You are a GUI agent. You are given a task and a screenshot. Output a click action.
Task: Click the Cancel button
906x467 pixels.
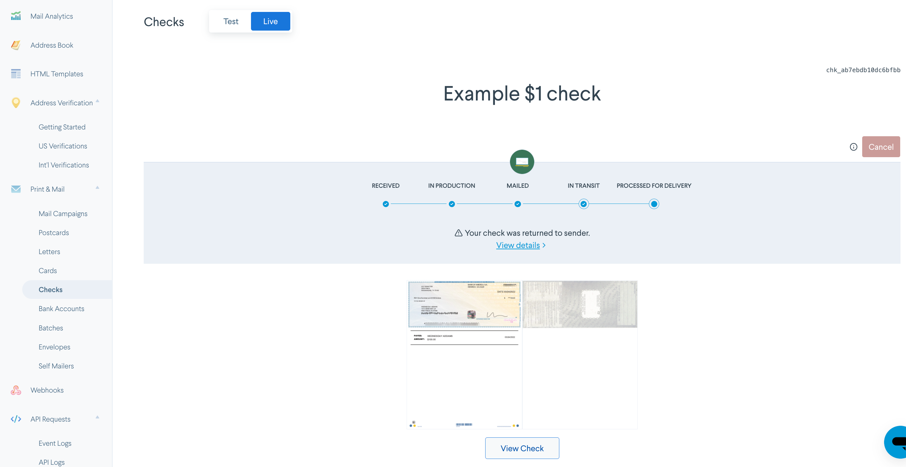[x=881, y=147]
